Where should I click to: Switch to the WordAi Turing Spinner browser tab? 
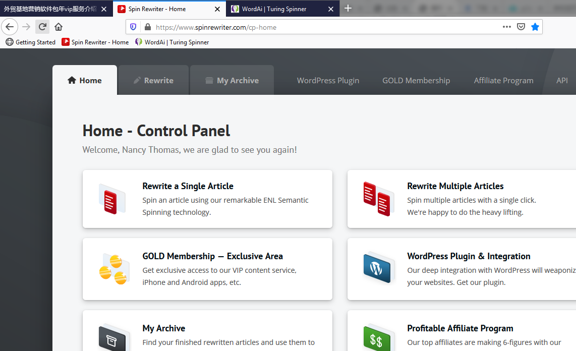click(x=283, y=9)
